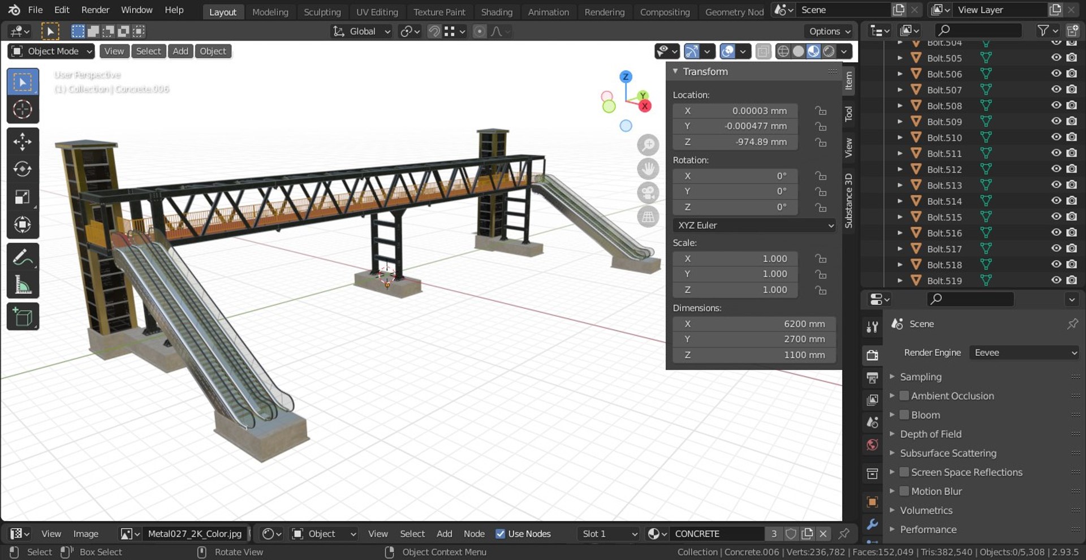The width and height of the screenshot is (1086, 560).
Task: Pick the Annotate tool
Action: [x=23, y=257]
